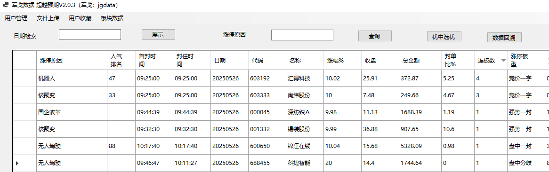Screen dimensions: 549x172
Task: Select stock code 001332 cell
Action: click(x=267, y=129)
